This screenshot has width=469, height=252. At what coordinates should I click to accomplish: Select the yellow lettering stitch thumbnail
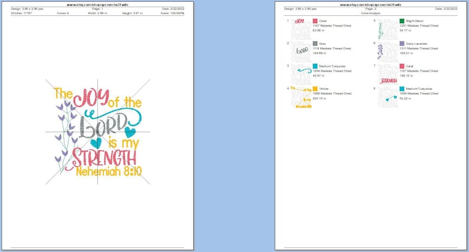(301, 97)
